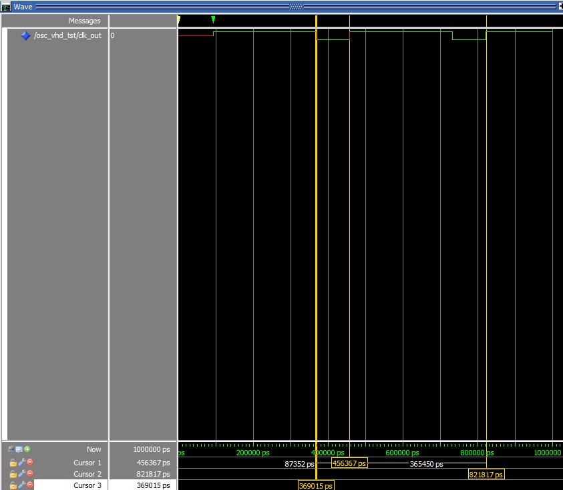Select the Cursor 2 name label
The height and width of the screenshot is (490, 563).
[87, 474]
